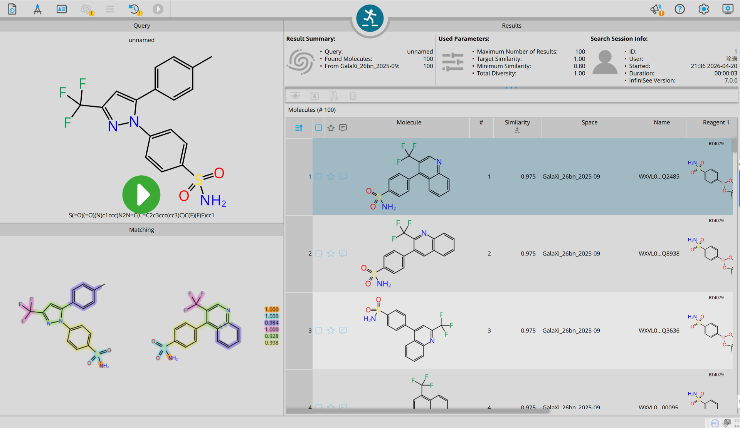This screenshot has width=740, height=428.
Task: Open the settings gear icon
Action: point(704,9)
